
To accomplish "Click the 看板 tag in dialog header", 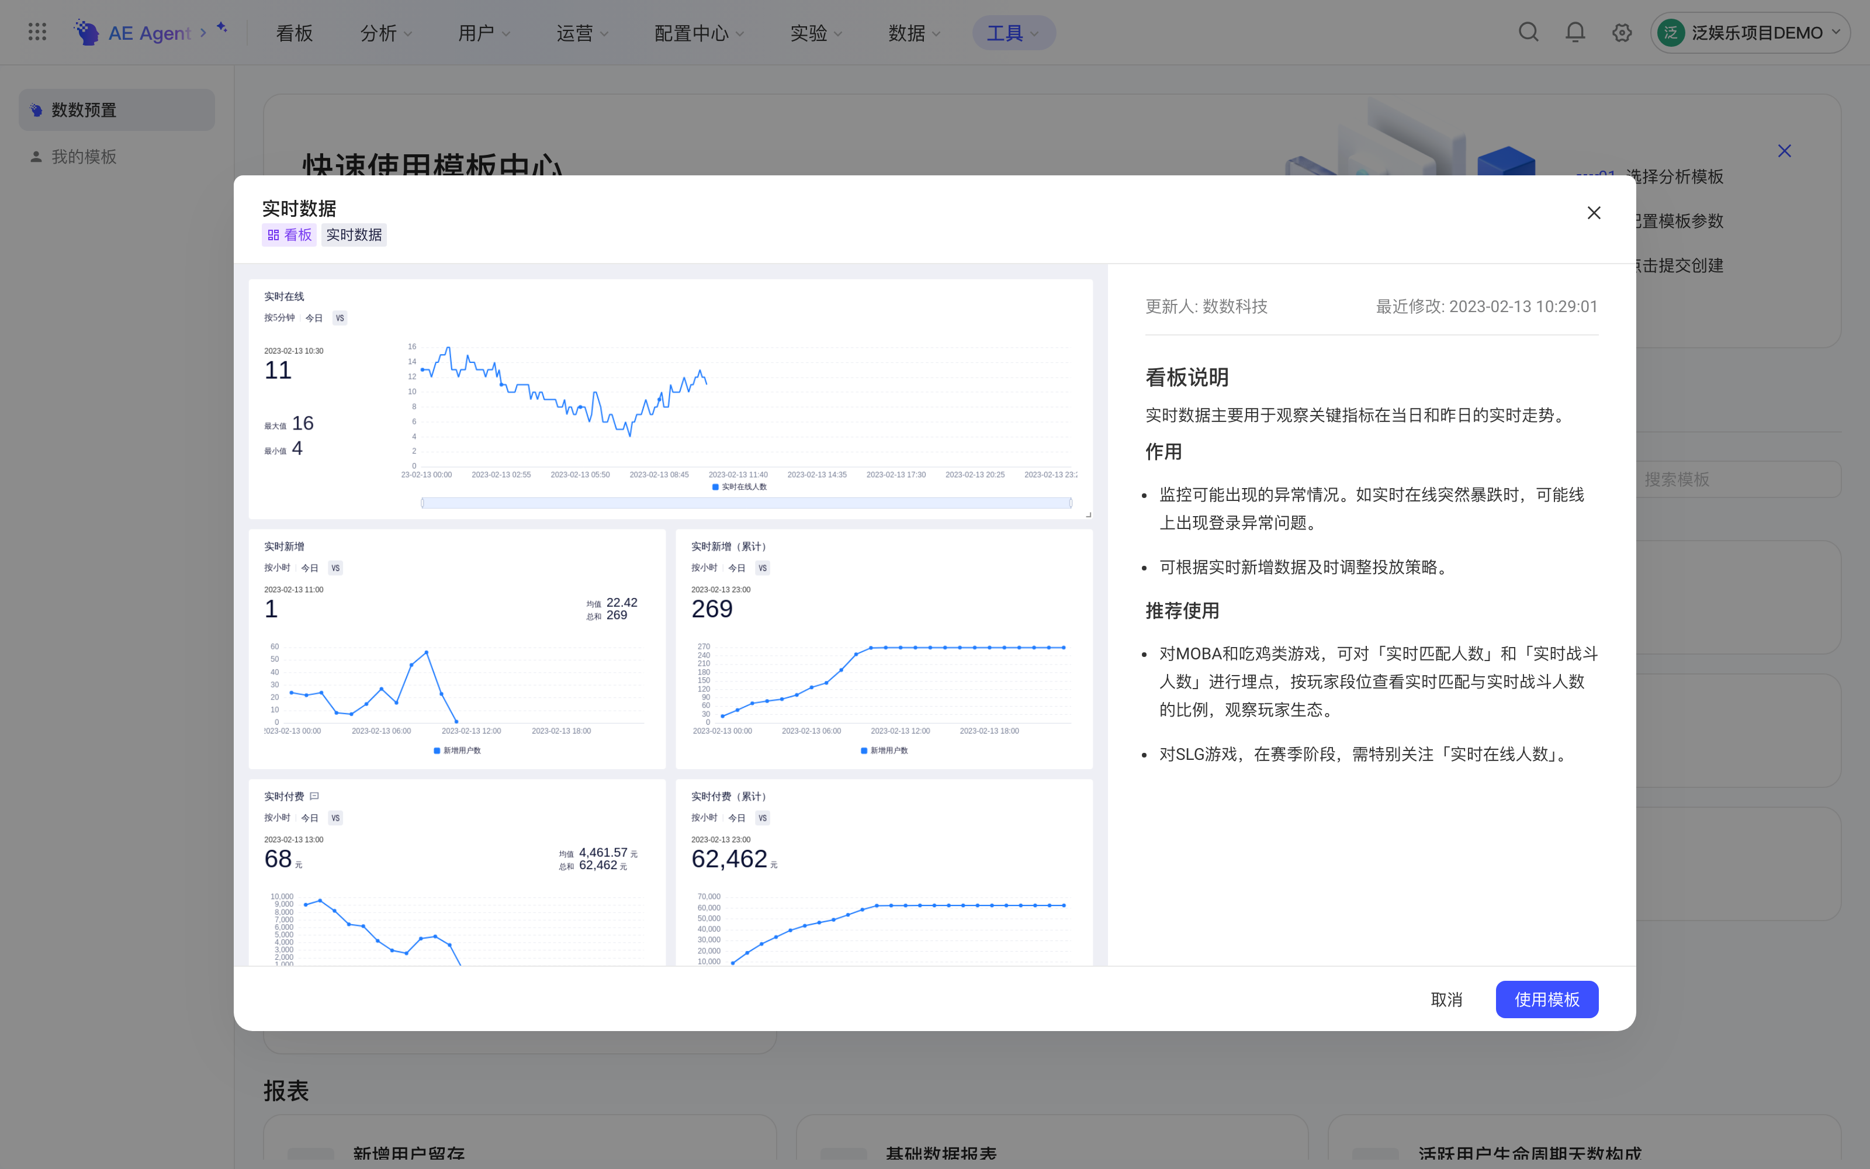I will (289, 234).
